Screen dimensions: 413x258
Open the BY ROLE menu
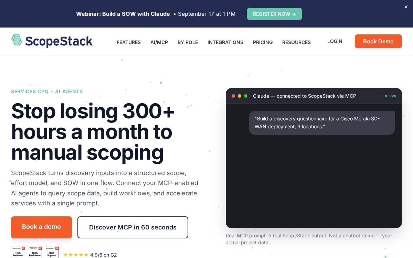[188, 42]
